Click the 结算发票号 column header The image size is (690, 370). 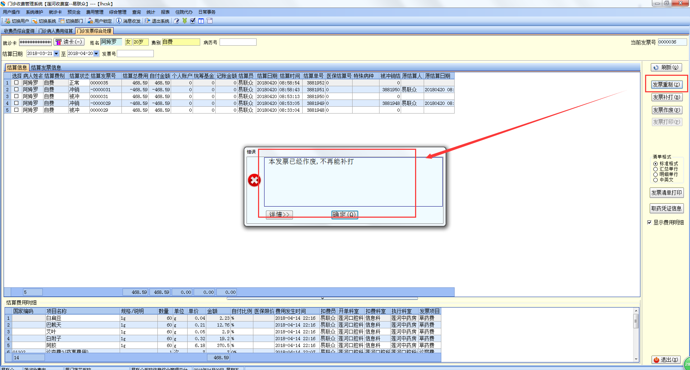coord(106,76)
